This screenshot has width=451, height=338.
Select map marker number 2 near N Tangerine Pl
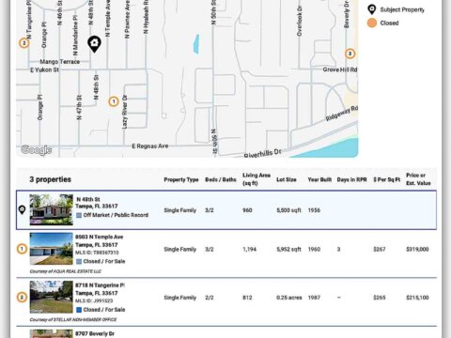tap(24, 43)
